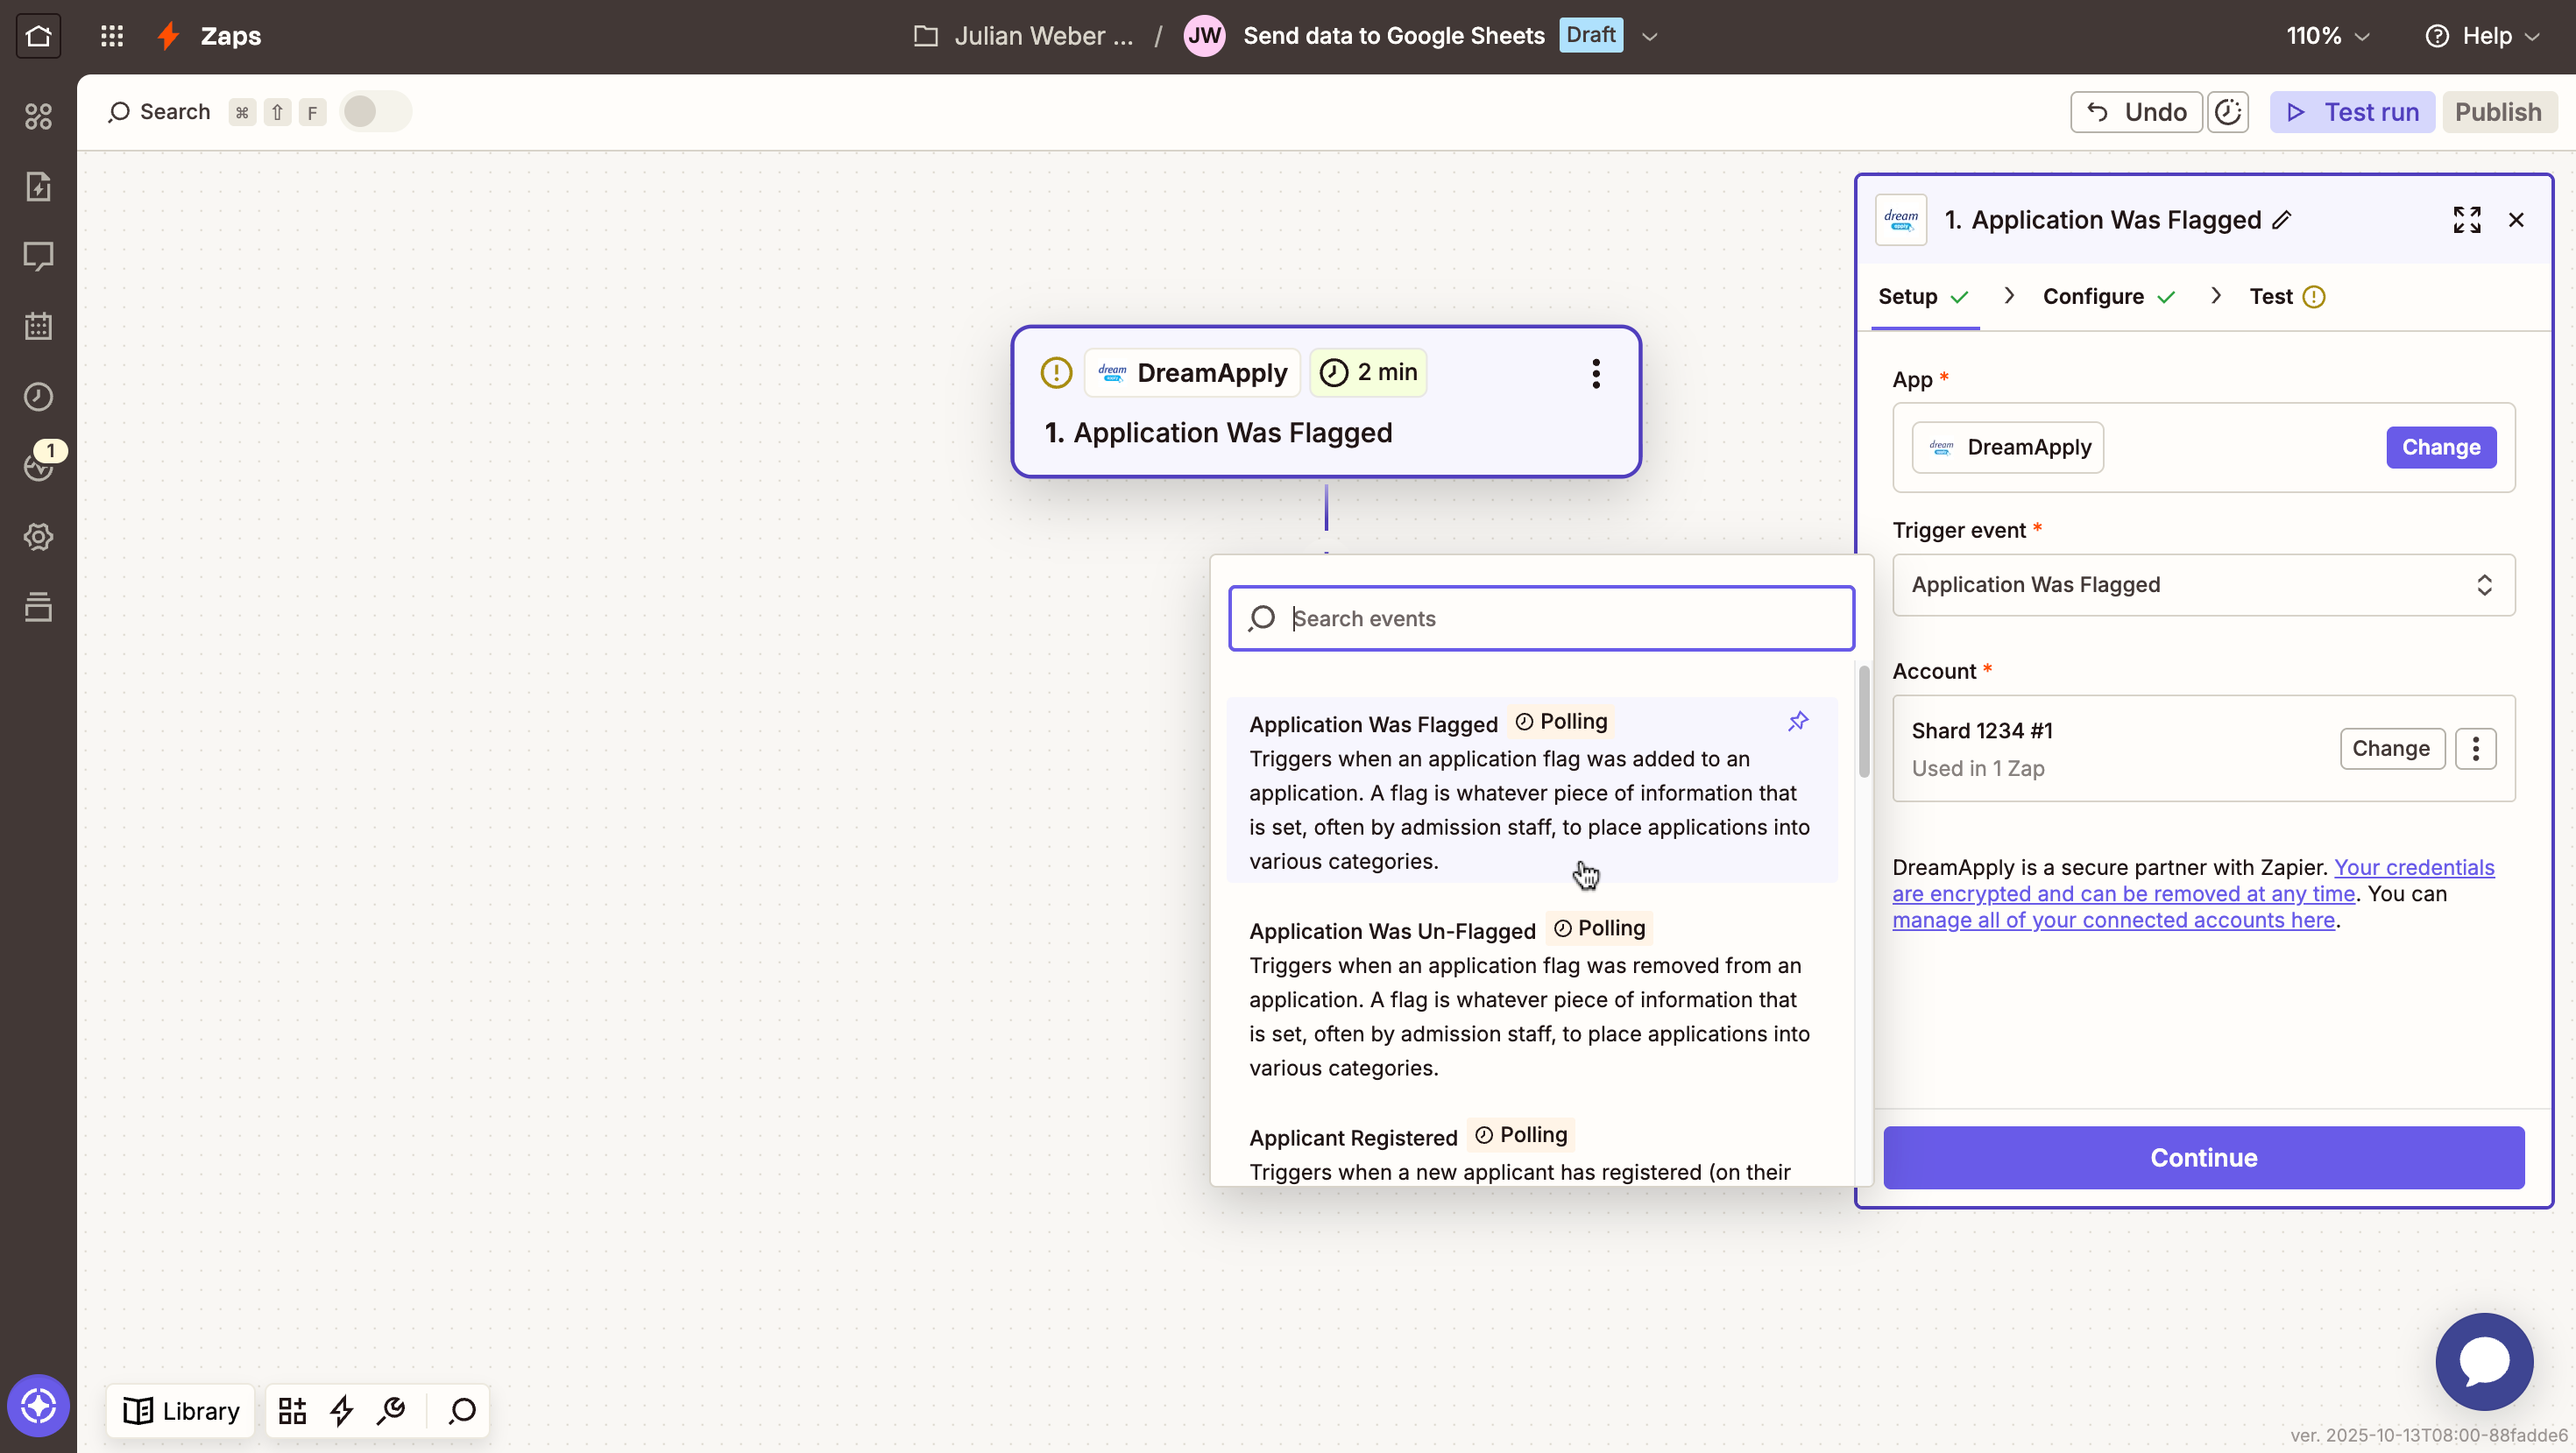Click Change button for Shard 1234 account
Screen dimensions: 2576x1453
tap(2391, 749)
